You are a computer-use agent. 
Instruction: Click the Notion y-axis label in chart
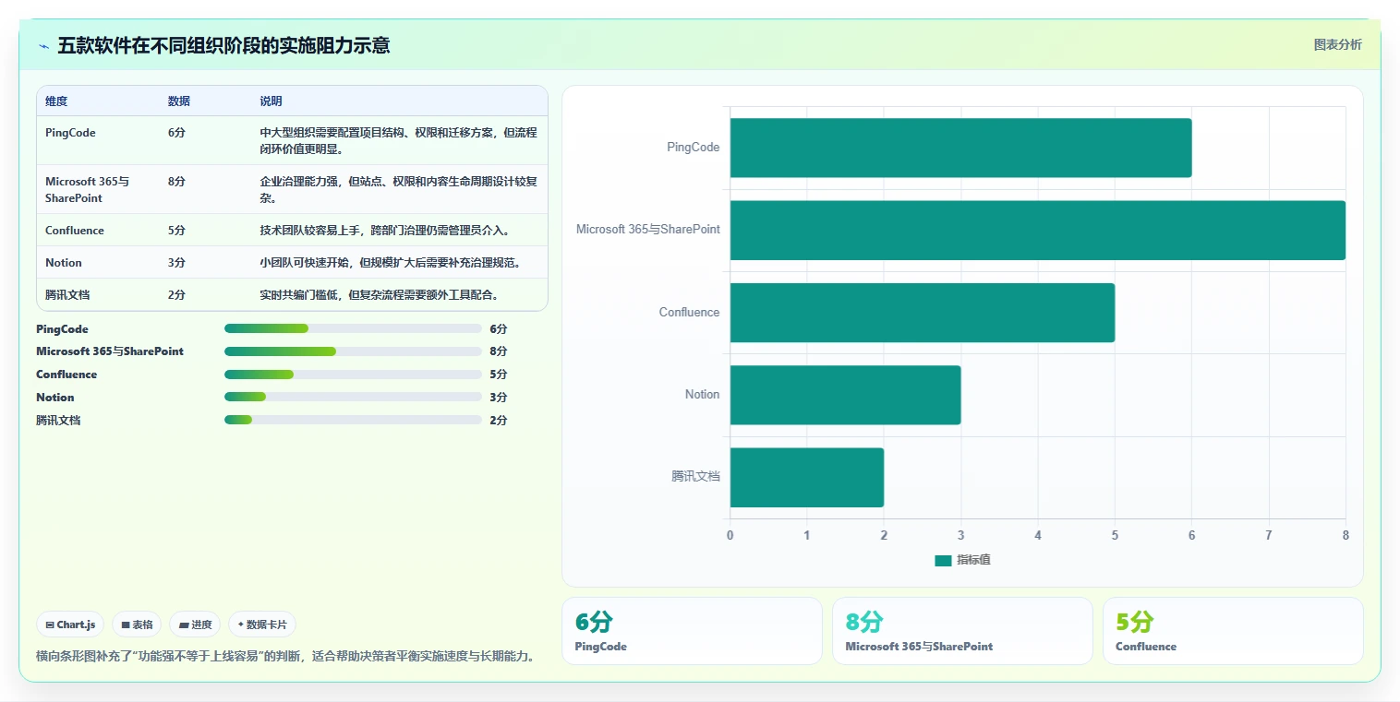pyautogui.click(x=702, y=395)
